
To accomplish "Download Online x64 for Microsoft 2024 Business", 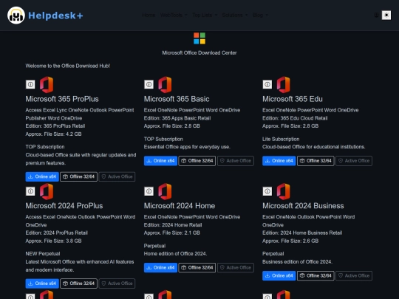I will pos(279,276).
